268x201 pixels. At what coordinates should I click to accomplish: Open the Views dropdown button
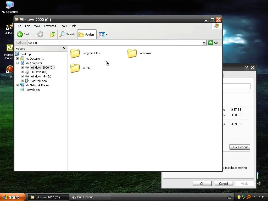(103, 34)
